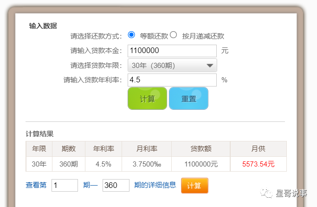The width and height of the screenshot is (317, 207).
Task: Click the blue 重置 button
Action: [188, 99]
